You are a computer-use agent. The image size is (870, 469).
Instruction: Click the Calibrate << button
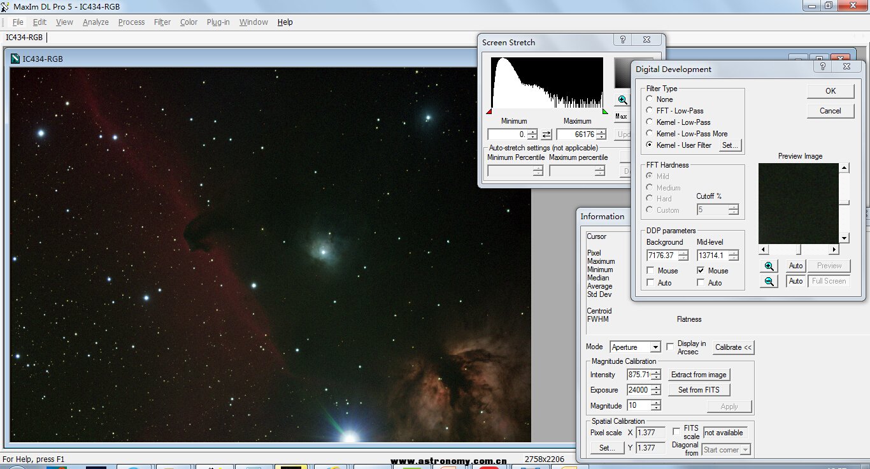pyautogui.click(x=733, y=347)
